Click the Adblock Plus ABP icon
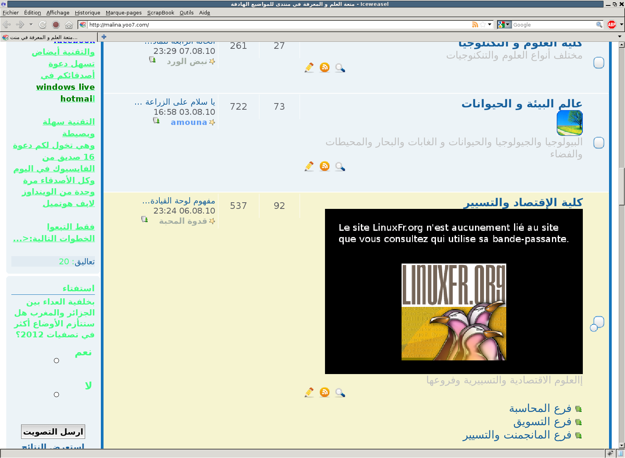Viewport: 625px width, 458px height. pos(612,25)
